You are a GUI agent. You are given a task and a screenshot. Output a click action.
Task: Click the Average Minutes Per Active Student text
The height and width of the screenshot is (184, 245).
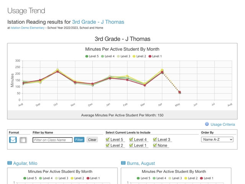(x=122, y=115)
